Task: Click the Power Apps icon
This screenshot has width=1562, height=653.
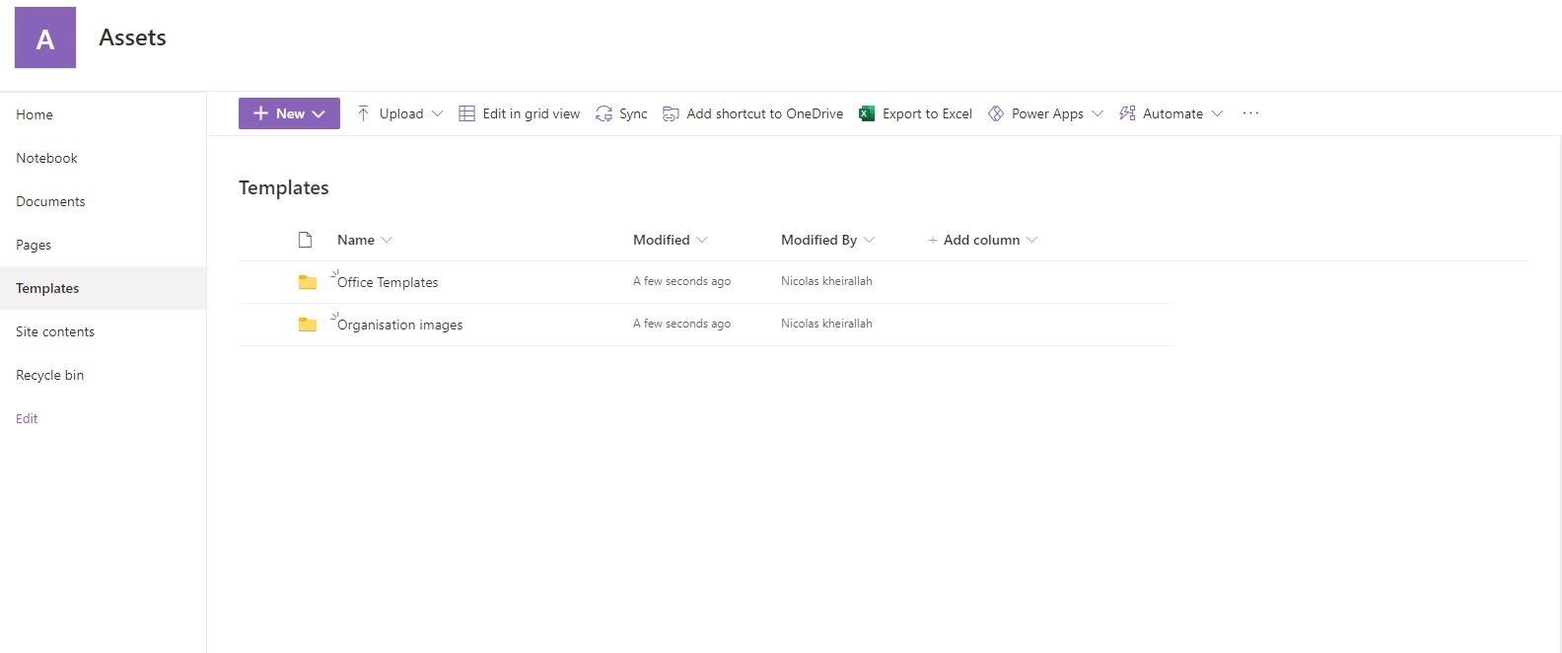Action: [996, 113]
